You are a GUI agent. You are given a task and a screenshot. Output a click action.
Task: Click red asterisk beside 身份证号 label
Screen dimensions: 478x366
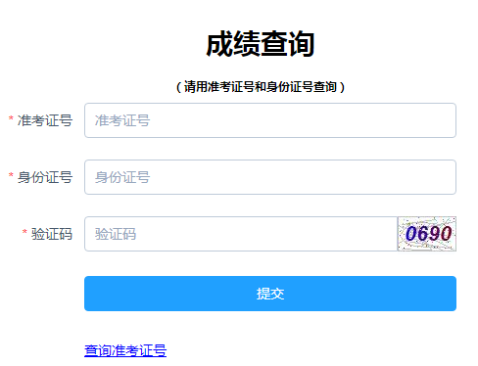pos(11,175)
